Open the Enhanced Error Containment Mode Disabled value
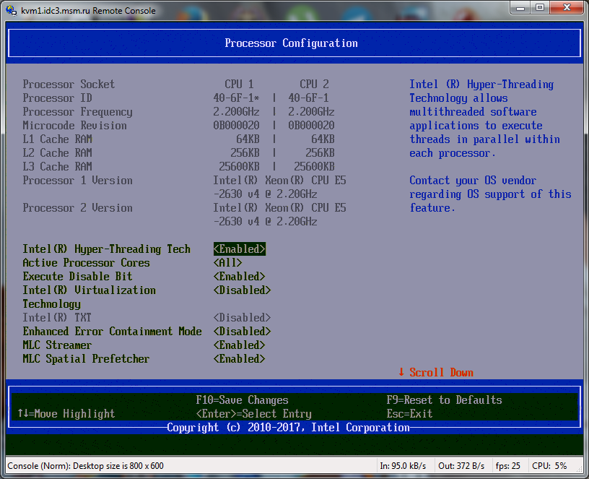Image resolution: width=589 pixels, height=479 pixels. coord(242,331)
